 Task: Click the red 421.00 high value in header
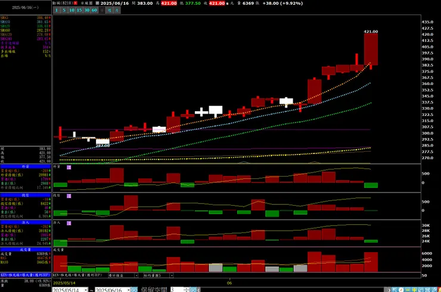pyautogui.click(x=169, y=4)
